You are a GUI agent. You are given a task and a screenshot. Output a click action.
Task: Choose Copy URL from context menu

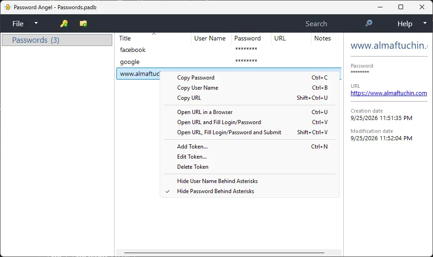coord(249,98)
